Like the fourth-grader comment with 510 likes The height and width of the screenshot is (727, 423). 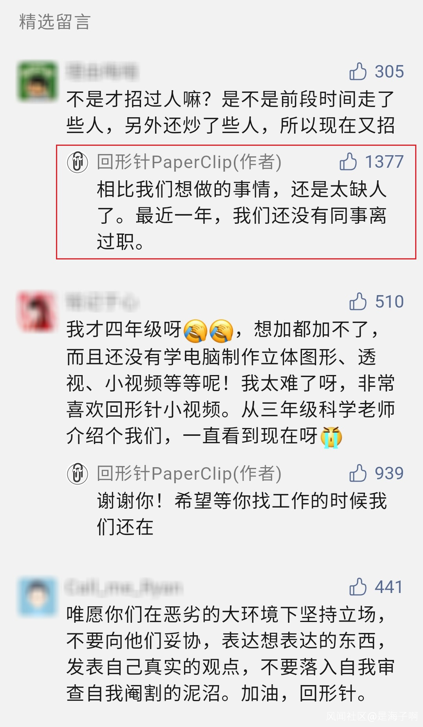coord(358,301)
